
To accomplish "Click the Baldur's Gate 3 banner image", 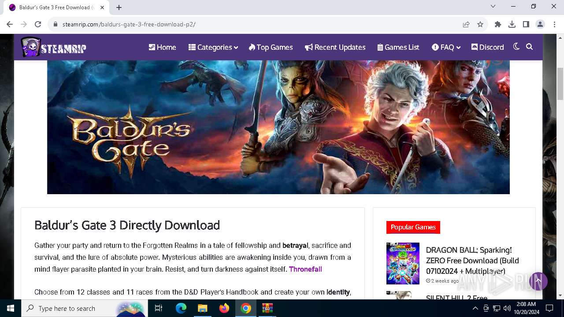I will tap(278, 127).
